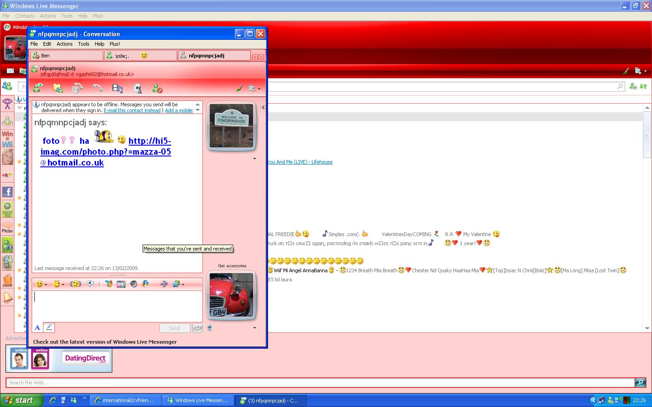Screen dimensions: 652x407
Task: Send a nudge icon
Action: pos(76,284)
